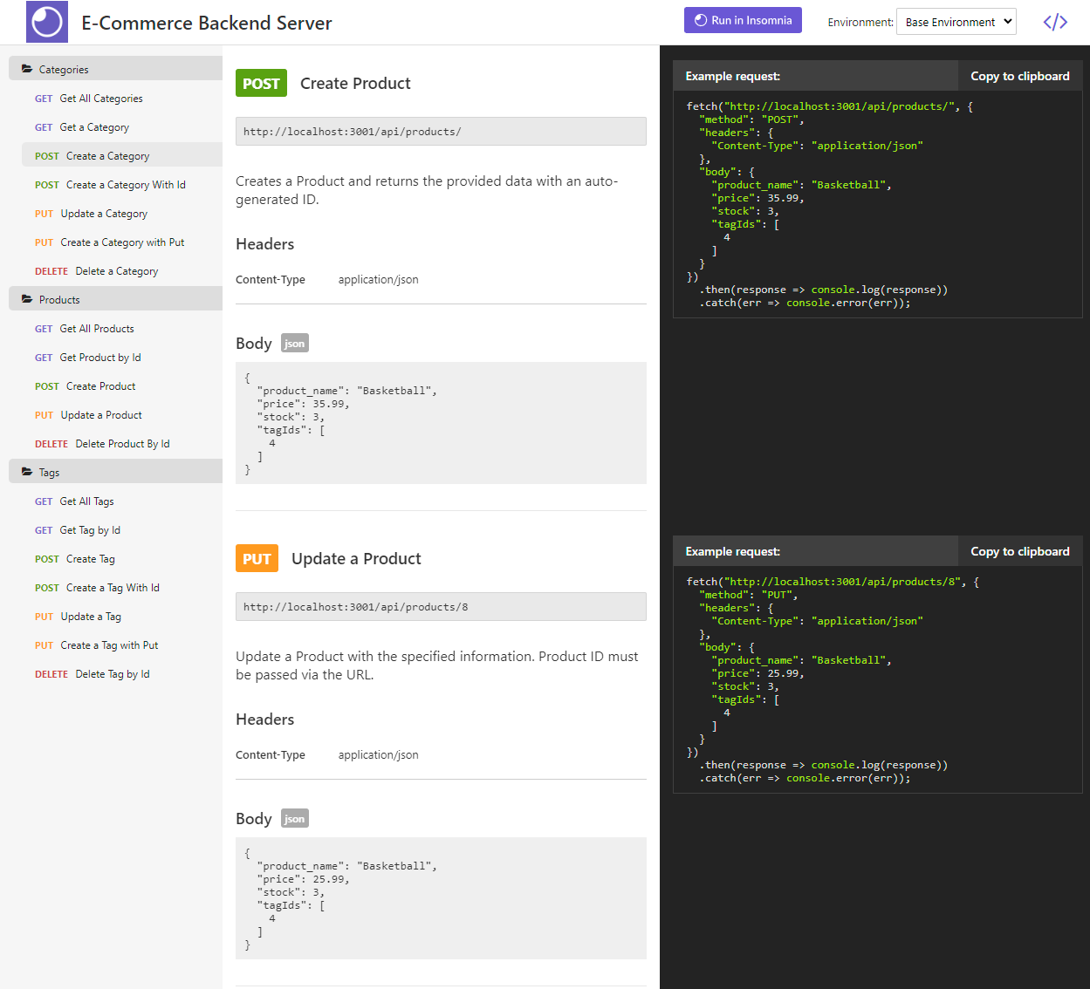The image size is (1090, 989).
Task: Open PUT Create a Tag with Put
Action: click(x=122, y=645)
